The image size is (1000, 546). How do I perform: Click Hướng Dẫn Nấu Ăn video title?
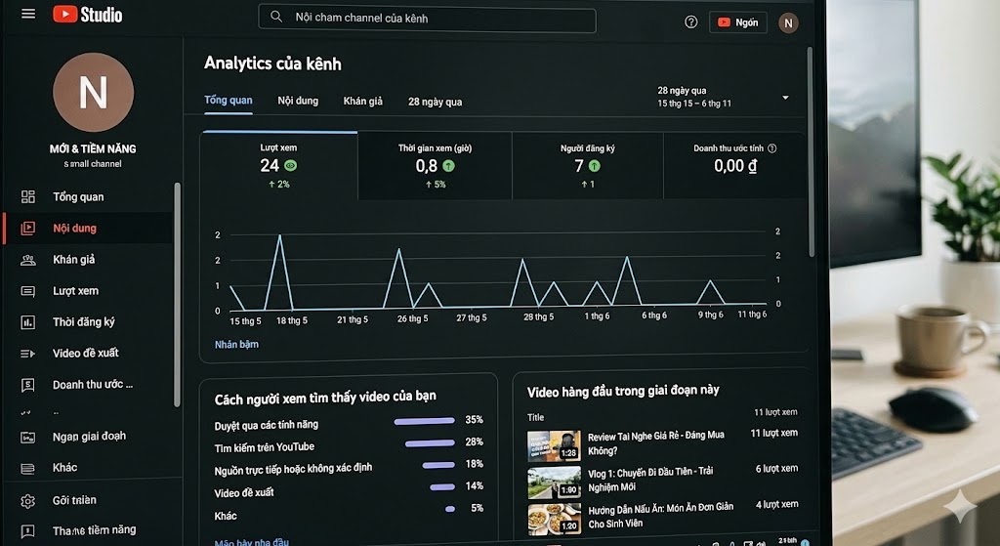[660, 516]
